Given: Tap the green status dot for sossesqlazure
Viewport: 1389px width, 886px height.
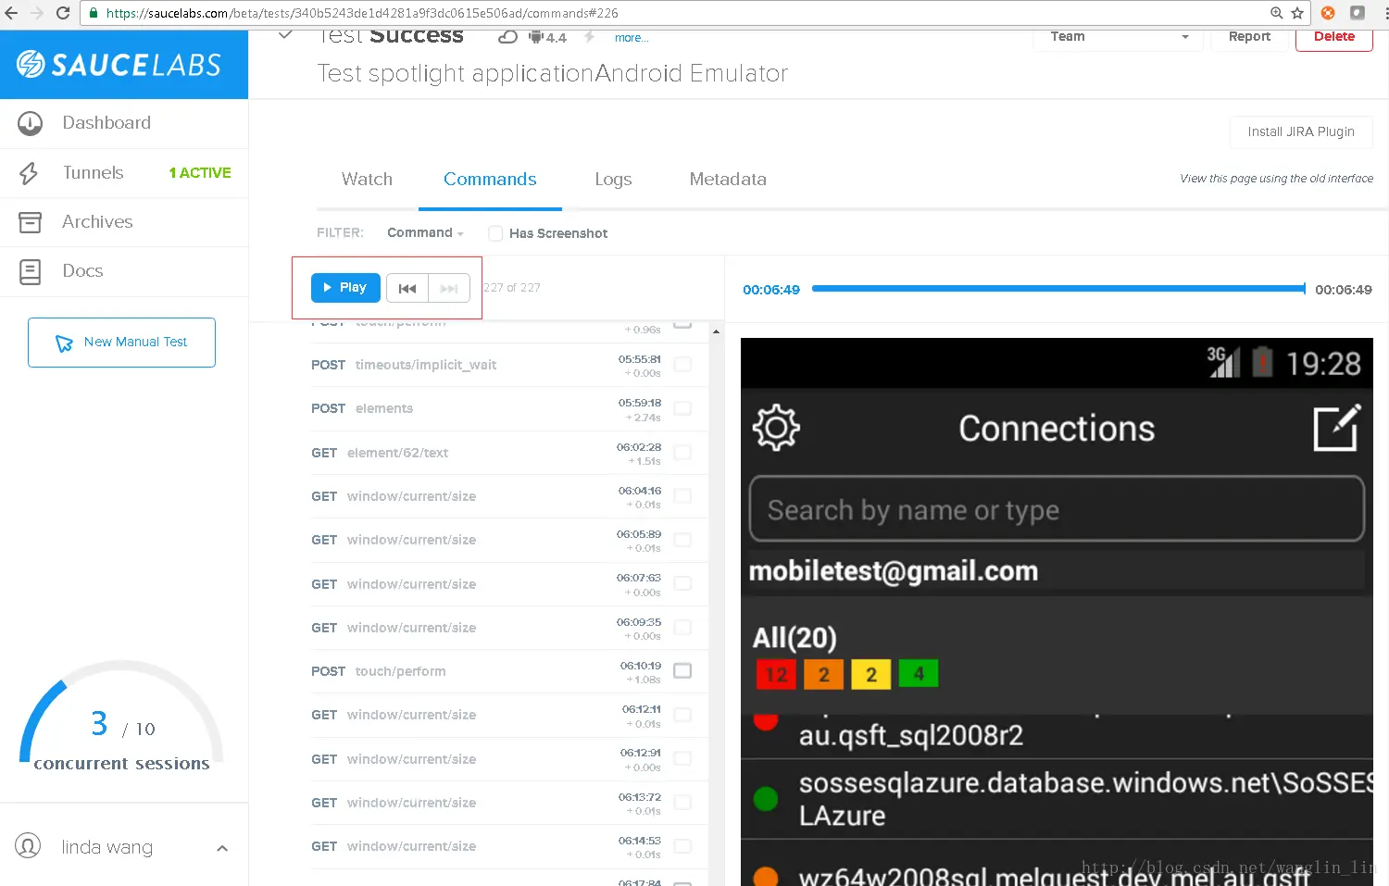Looking at the screenshot, I should click(766, 798).
